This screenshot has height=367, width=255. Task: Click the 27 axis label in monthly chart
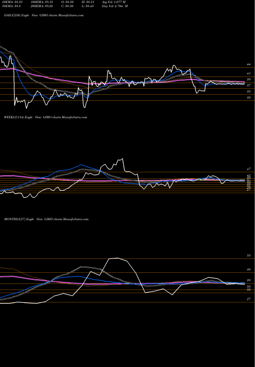(249, 299)
